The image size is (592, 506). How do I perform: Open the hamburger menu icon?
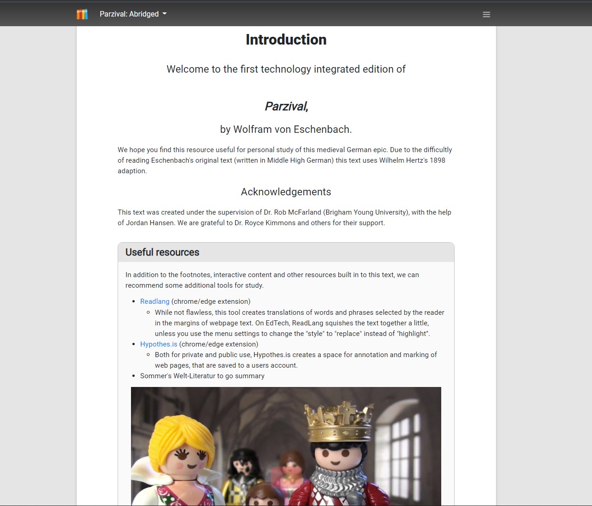(x=486, y=15)
